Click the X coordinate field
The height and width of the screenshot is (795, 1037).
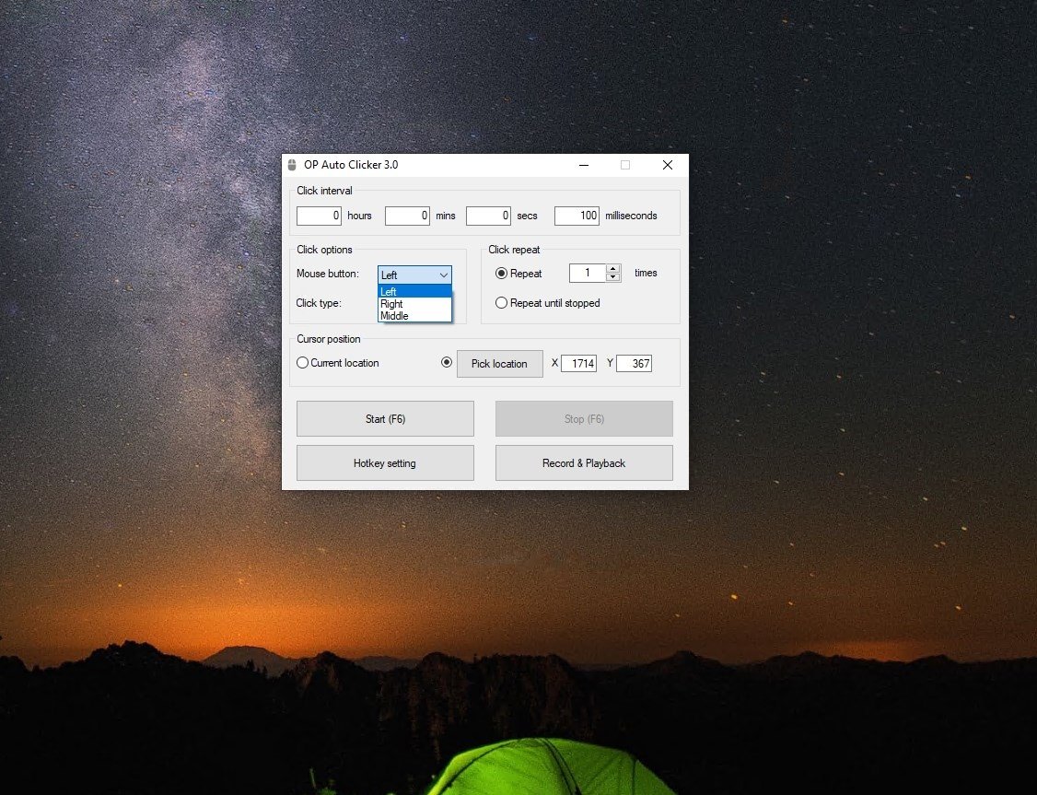coord(578,363)
